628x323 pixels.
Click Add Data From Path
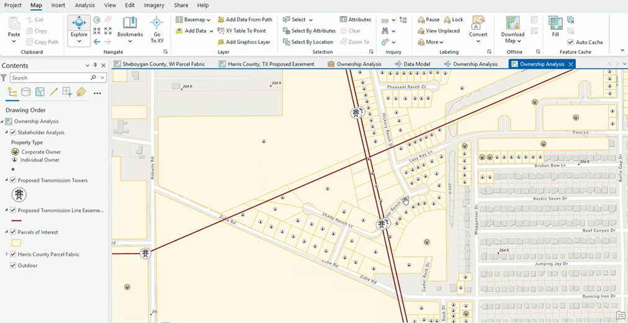pyautogui.click(x=244, y=19)
